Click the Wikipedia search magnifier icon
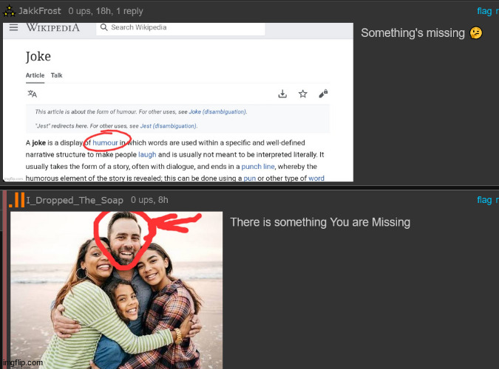The image size is (499, 369). coord(103,27)
